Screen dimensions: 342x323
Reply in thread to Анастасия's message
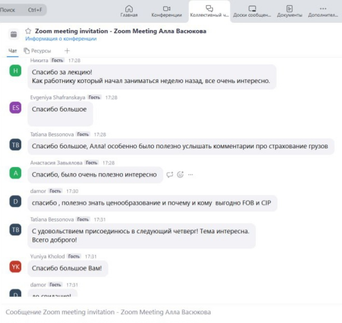point(170,175)
